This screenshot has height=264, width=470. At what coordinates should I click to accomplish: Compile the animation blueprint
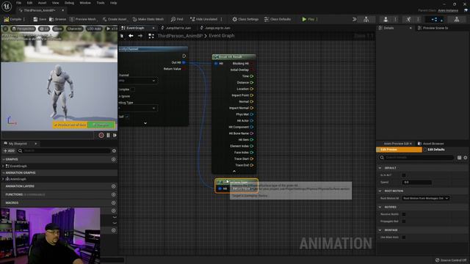[12, 19]
